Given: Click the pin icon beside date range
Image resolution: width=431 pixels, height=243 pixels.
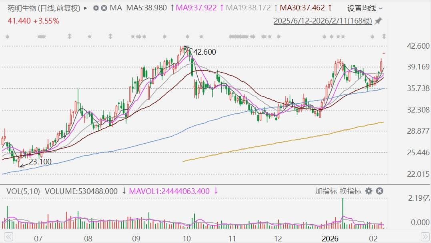Looking at the screenshot, I should pyautogui.click(x=378, y=21).
